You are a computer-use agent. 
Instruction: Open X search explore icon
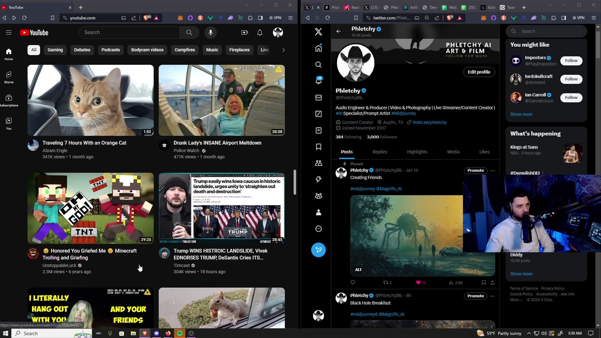click(318, 65)
